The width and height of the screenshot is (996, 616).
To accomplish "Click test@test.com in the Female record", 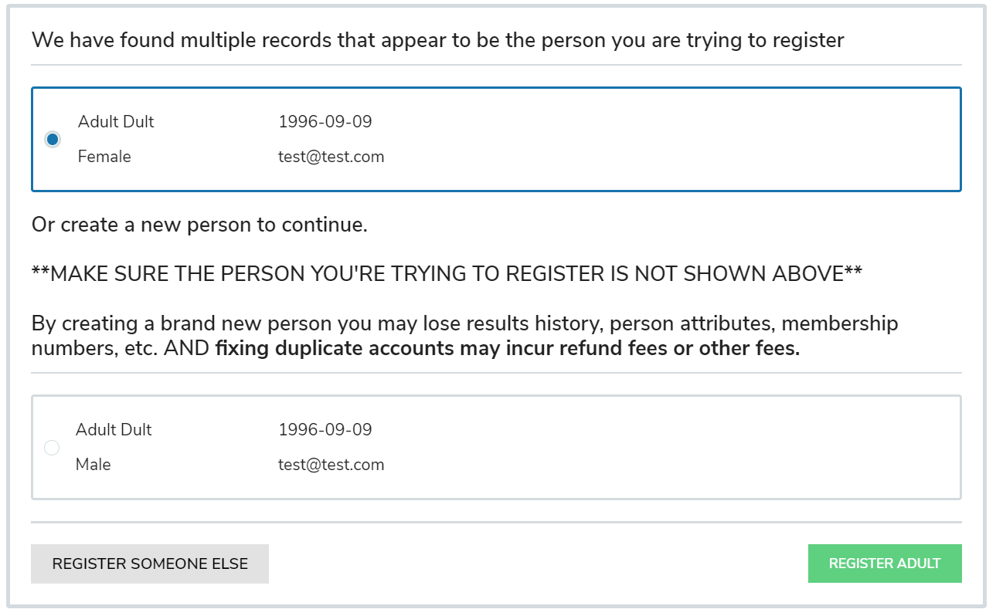I will pos(331,157).
